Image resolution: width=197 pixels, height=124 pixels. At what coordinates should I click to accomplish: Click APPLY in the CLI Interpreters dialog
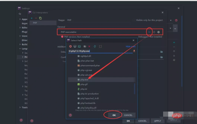pyautogui.click(x=158, y=121)
